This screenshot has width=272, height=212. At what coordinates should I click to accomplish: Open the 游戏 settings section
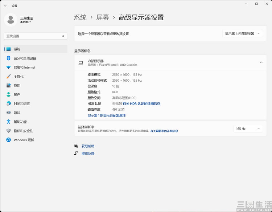(17, 113)
